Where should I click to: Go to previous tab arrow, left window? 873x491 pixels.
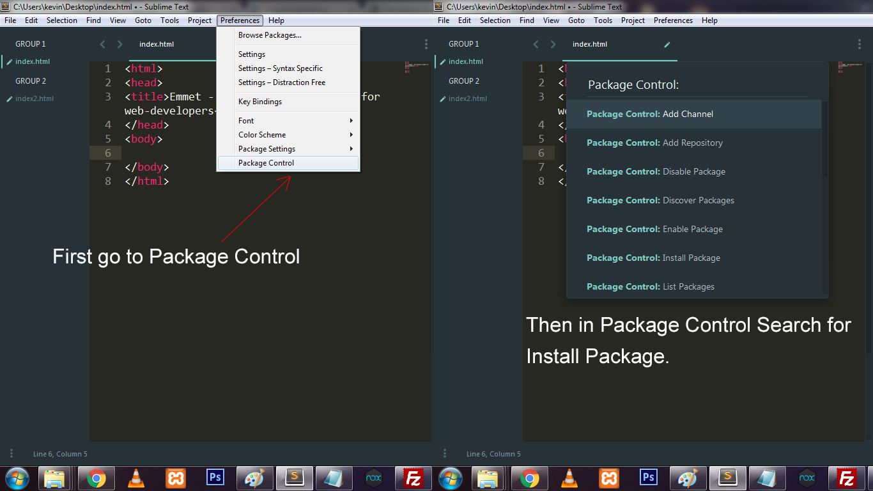(x=103, y=44)
